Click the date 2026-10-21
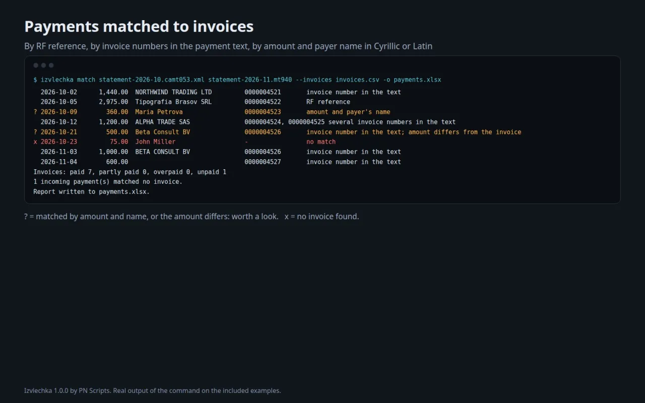645x403 pixels. [59, 132]
